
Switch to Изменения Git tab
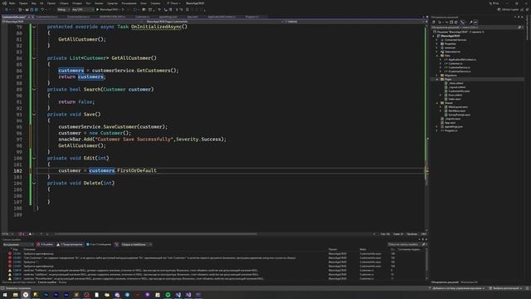point(469,282)
